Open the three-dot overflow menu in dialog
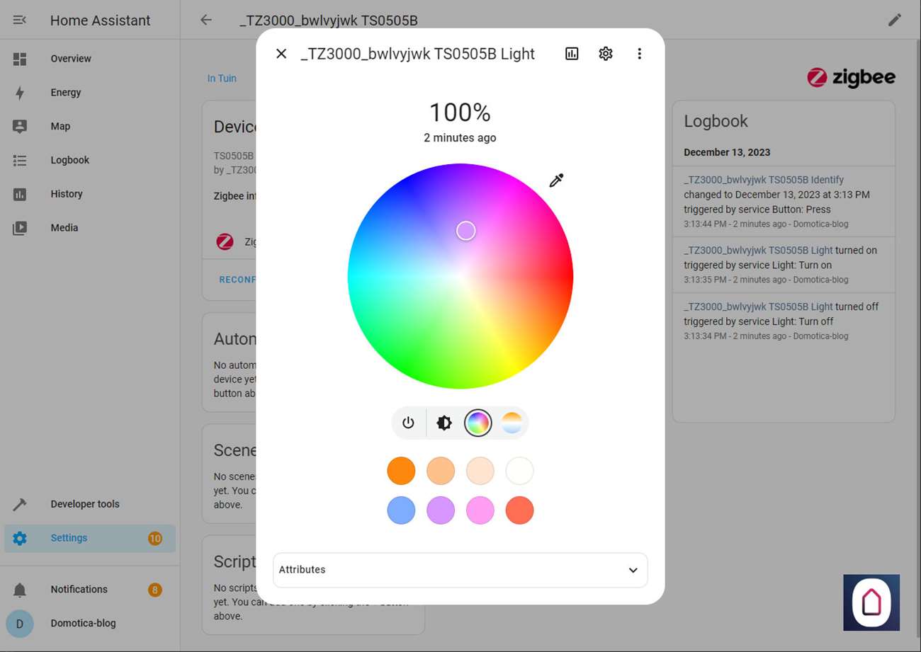921x652 pixels. 639,54
